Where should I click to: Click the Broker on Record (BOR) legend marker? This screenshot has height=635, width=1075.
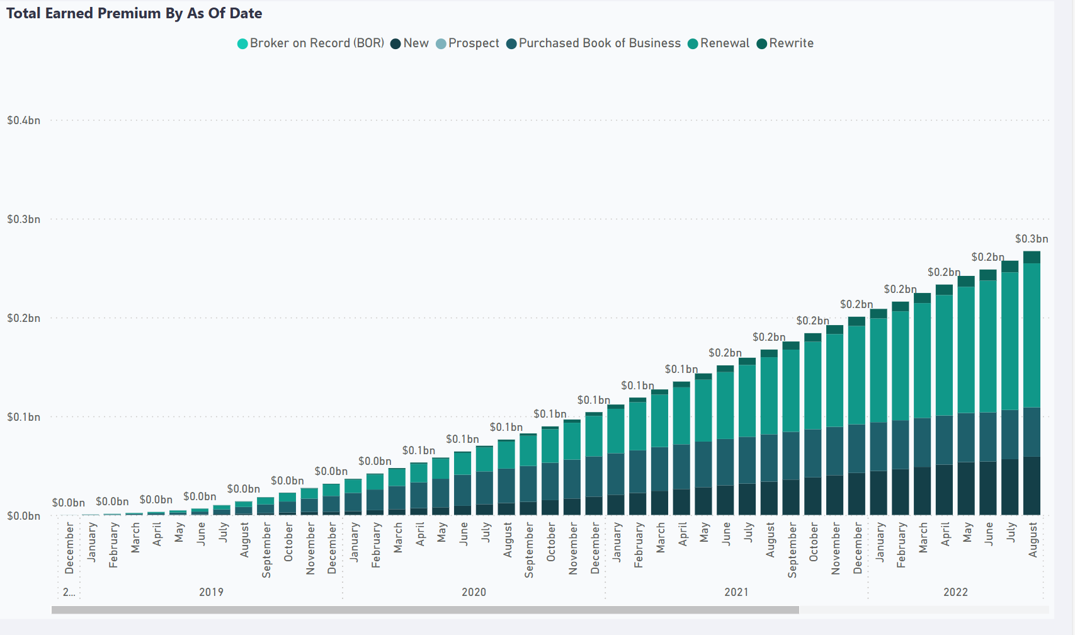(x=242, y=44)
